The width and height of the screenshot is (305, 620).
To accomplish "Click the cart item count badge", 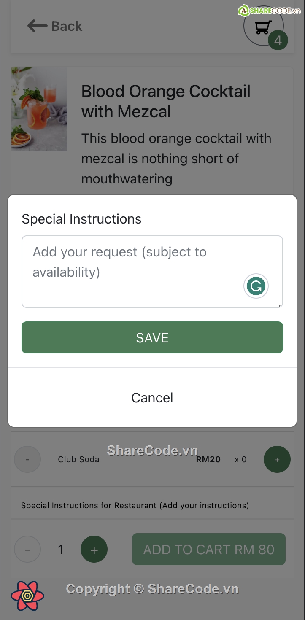I will [278, 40].
